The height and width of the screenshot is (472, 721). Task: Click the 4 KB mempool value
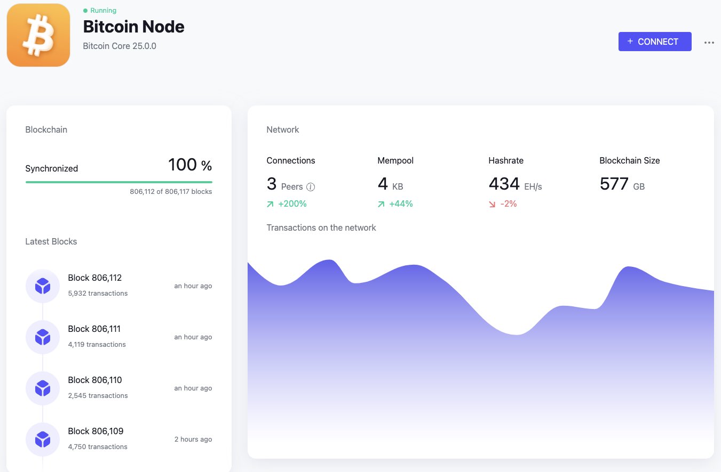click(391, 184)
